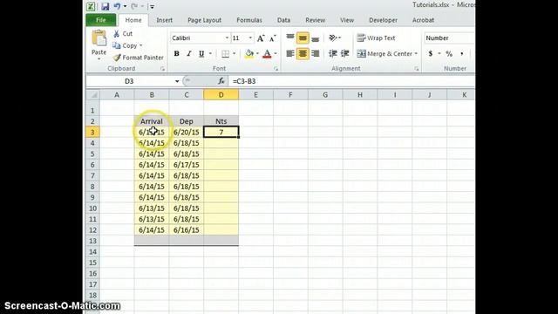This screenshot has width=558, height=314.
Task: Click the Font Color red A
Action: (x=267, y=54)
